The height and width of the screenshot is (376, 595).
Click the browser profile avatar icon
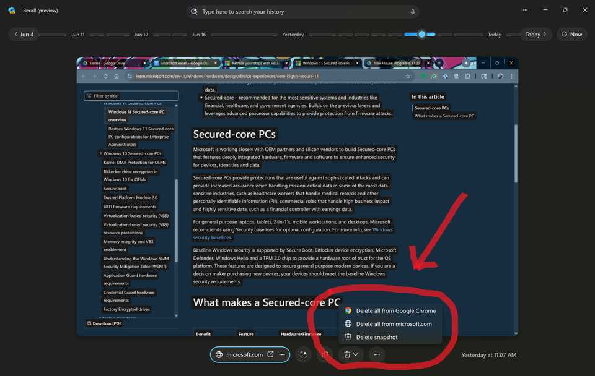click(x=500, y=76)
